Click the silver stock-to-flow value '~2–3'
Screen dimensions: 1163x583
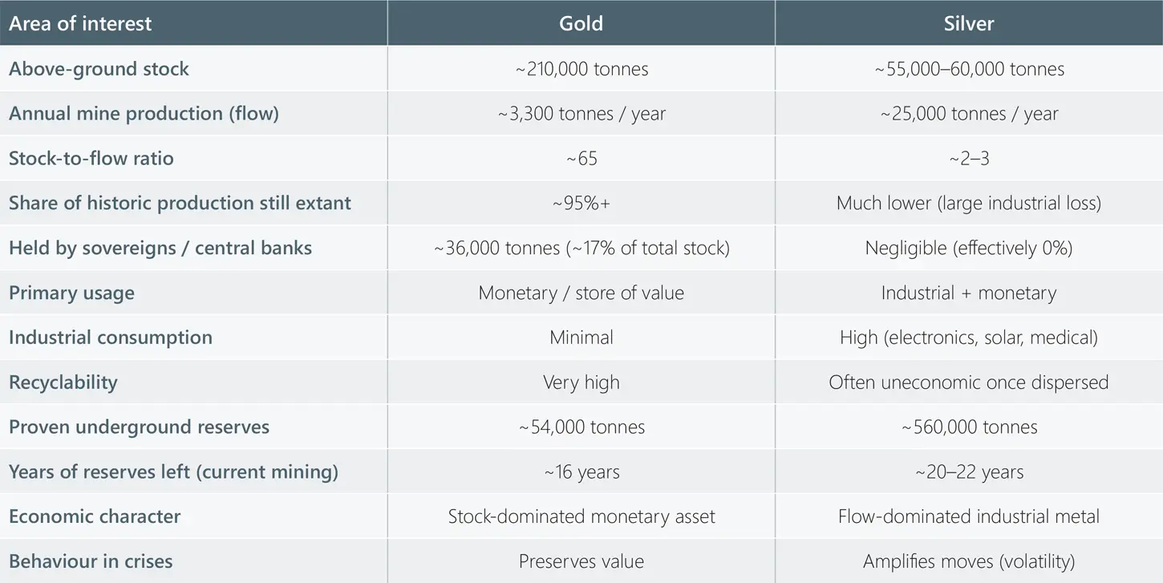pos(969,159)
